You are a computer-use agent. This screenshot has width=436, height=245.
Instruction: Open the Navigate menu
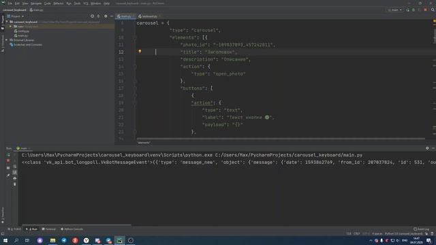[36, 3]
